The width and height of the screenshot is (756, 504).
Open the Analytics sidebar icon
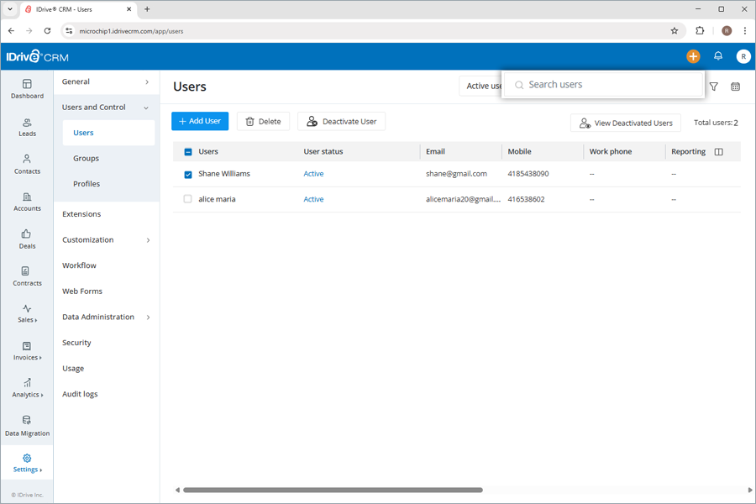(x=27, y=388)
